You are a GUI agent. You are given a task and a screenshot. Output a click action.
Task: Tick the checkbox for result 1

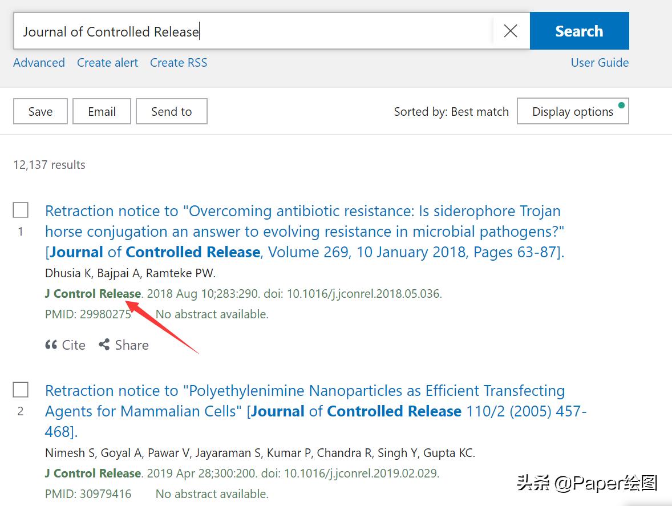click(21, 210)
